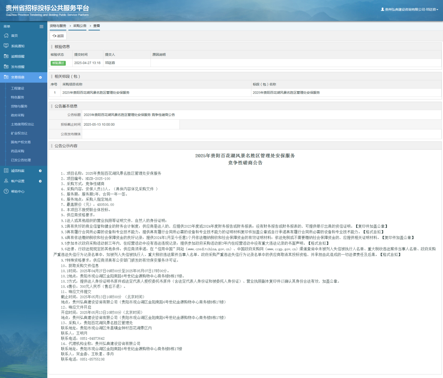Click the folder icon for 交易信息
This screenshot has height=378, width=443.
pos(6,77)
